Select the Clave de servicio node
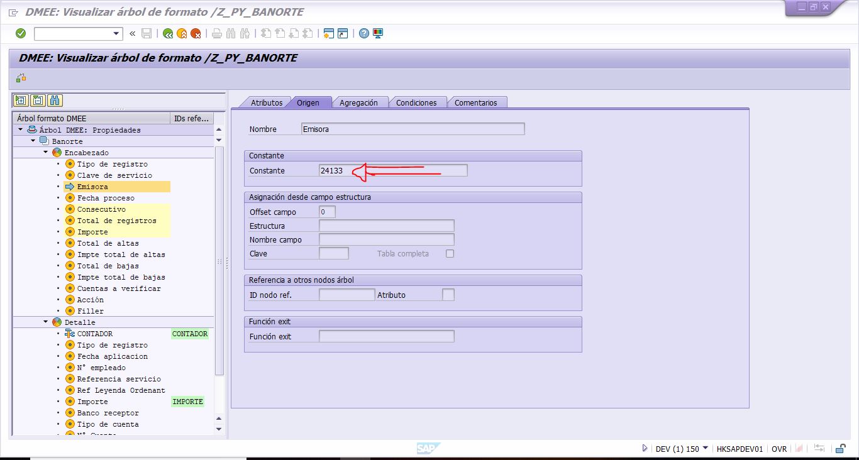This screenshot has height=460, width=859. point(114,175)
